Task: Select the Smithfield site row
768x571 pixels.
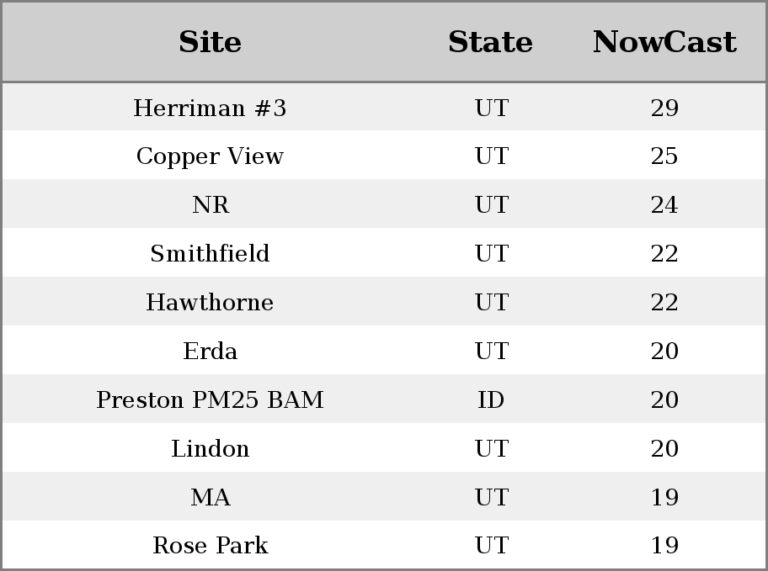Action: pyautogui.click(x=210, y=254)
